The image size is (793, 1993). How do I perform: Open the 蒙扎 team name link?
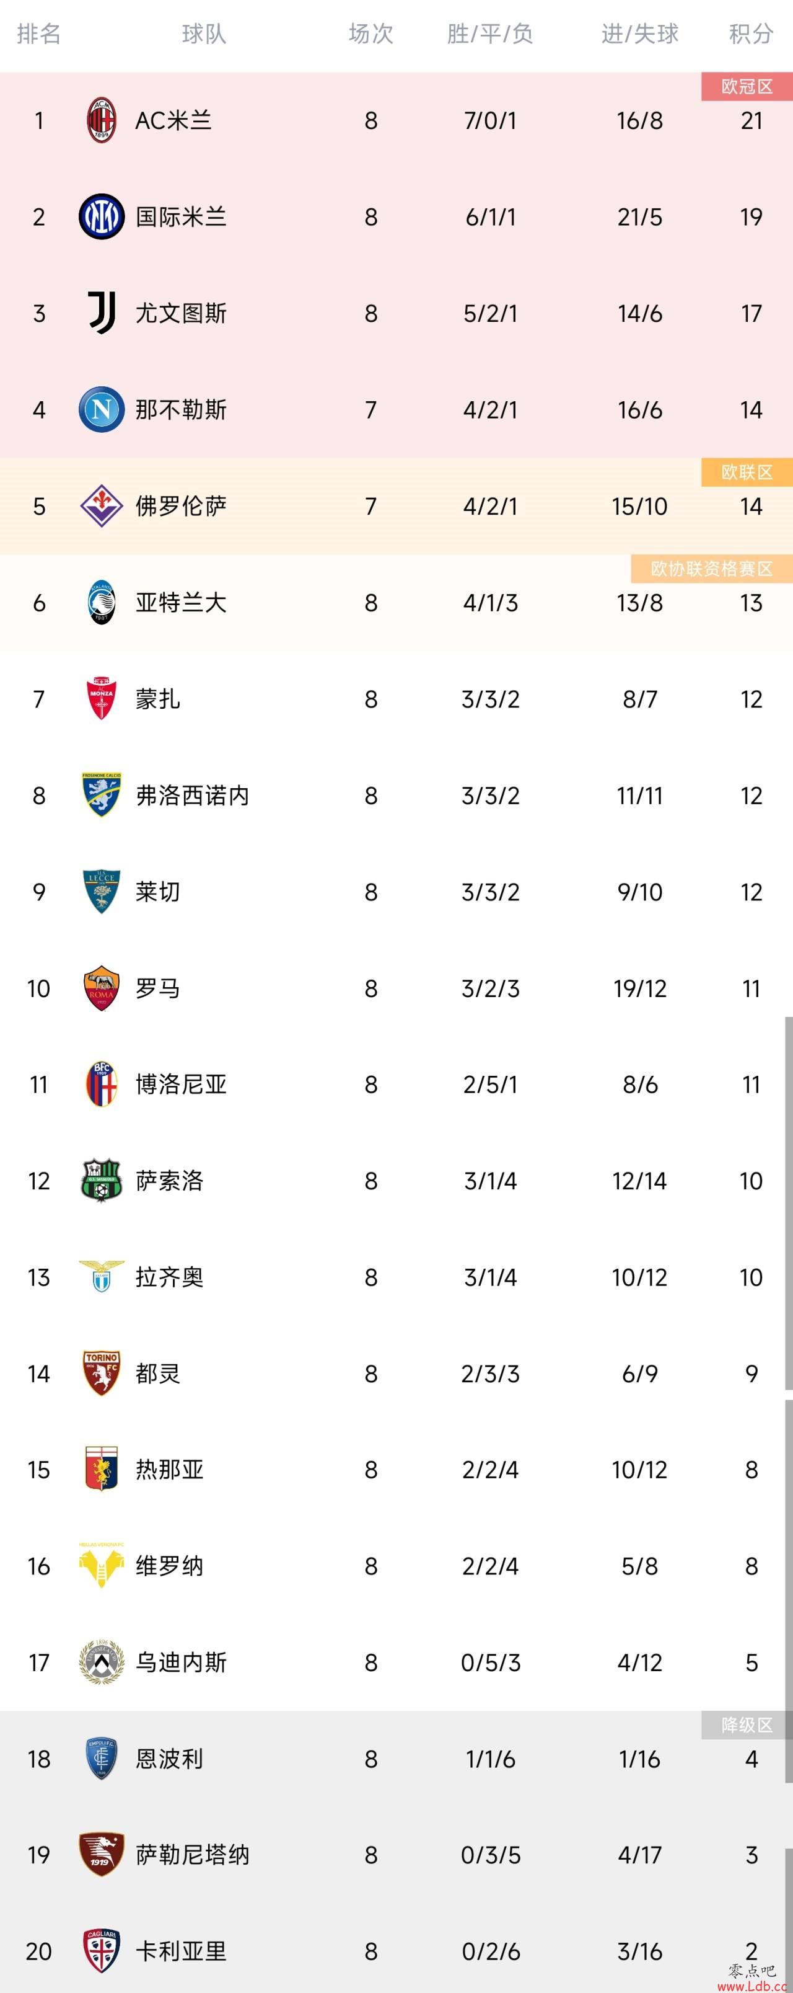coord(158,699)
